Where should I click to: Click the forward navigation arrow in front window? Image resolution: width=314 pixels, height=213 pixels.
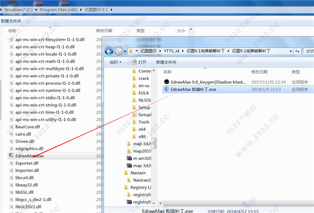(118, 51)
